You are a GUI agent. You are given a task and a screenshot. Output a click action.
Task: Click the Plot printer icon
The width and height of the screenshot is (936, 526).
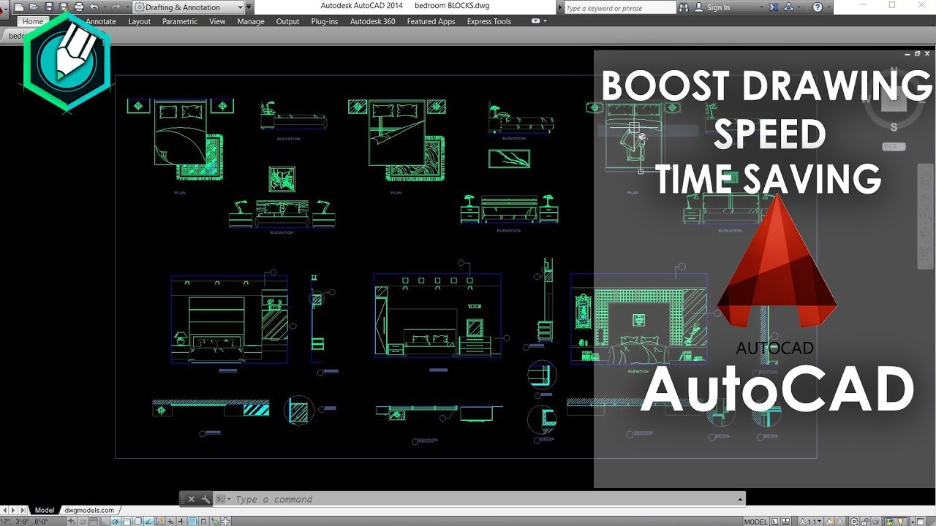click(78, 7)
